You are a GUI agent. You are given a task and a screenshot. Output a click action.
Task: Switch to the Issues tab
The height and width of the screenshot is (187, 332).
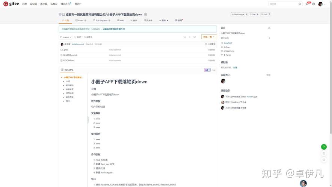pos(81,21)
